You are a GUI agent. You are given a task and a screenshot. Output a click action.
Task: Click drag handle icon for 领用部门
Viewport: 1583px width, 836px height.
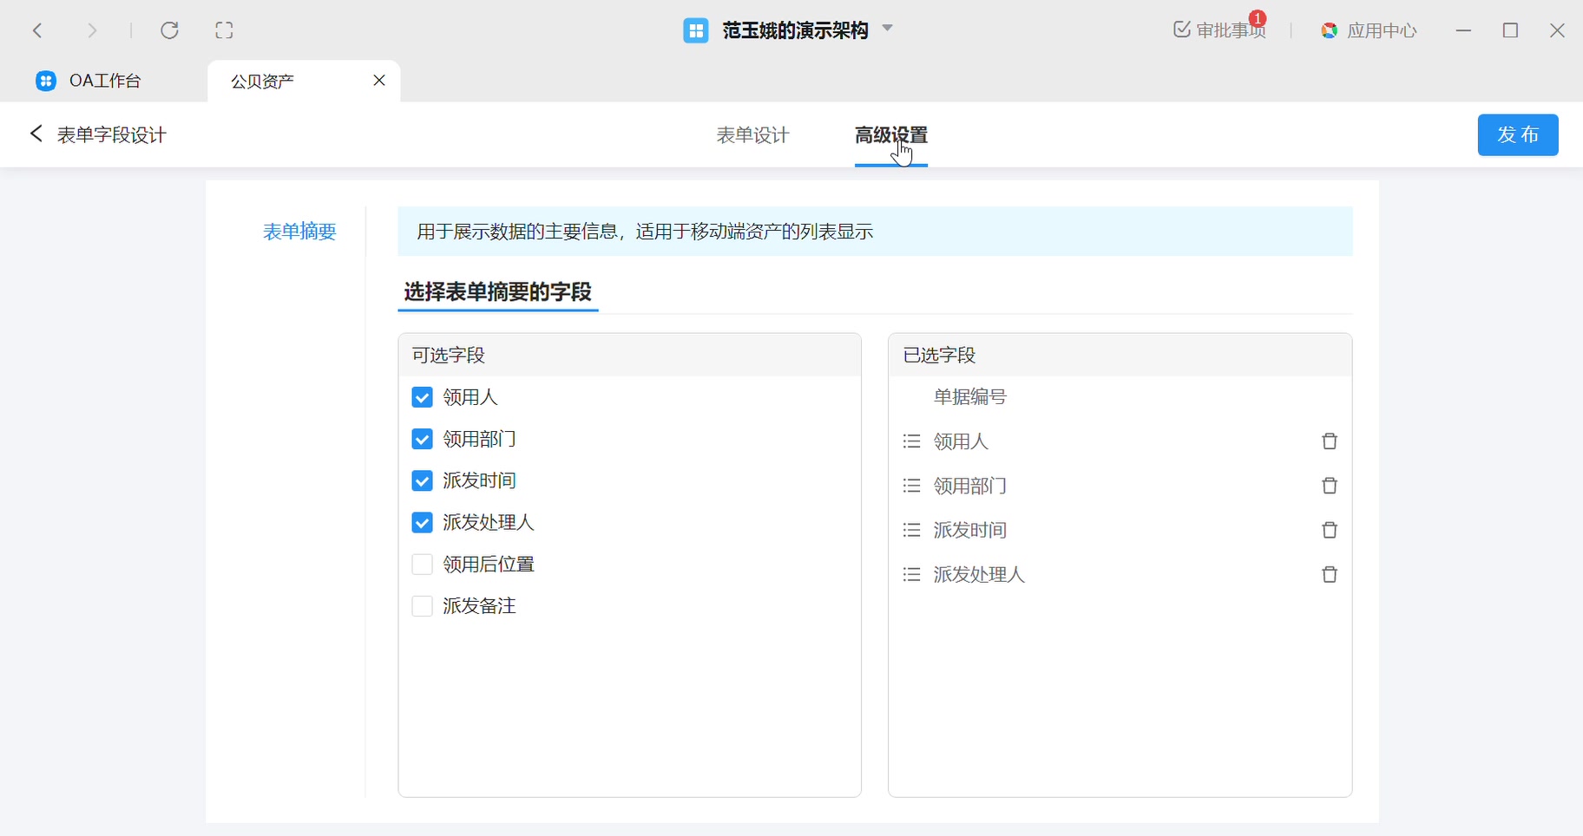tap(911, 486)
